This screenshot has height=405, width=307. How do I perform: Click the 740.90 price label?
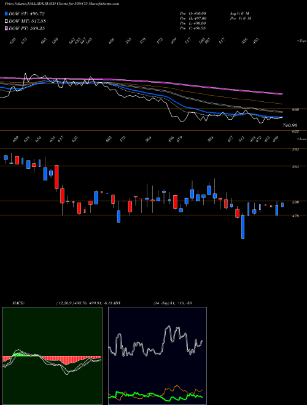[290, 125]
